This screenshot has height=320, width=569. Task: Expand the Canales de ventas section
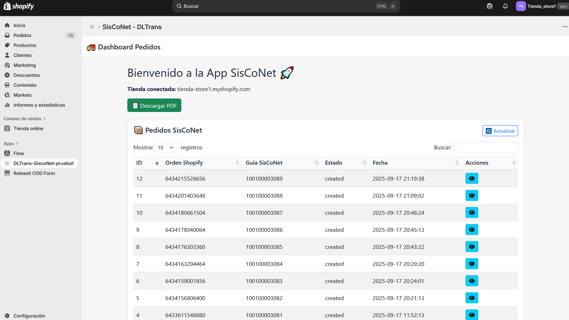tap(24, 119)
